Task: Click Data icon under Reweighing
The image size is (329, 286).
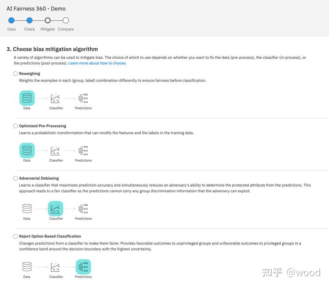Action: (x=27, y=98)
